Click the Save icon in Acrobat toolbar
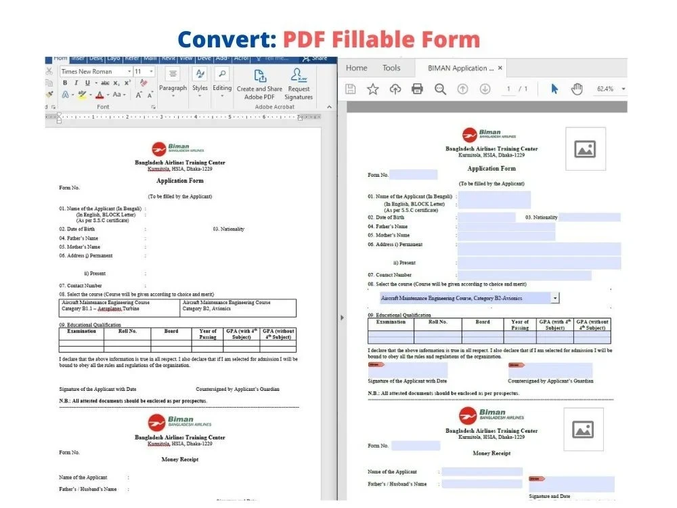 (351, 89)
